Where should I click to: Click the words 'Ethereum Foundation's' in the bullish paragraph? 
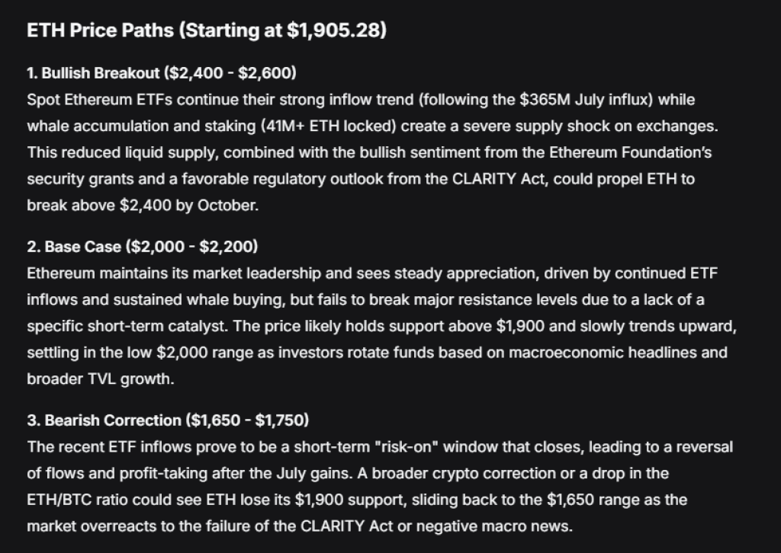click(630, 152)
